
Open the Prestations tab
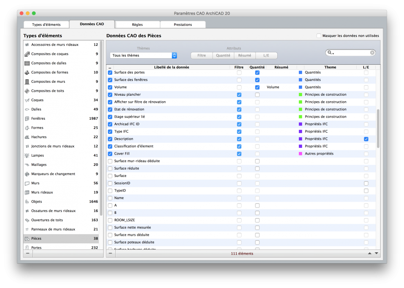coord(183,24)
